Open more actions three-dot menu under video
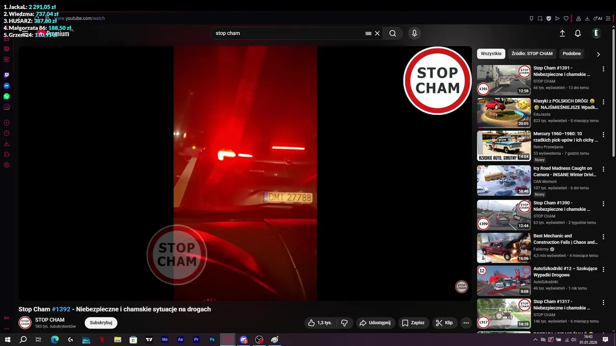616x346 pixels. click(x=466, y=323)
